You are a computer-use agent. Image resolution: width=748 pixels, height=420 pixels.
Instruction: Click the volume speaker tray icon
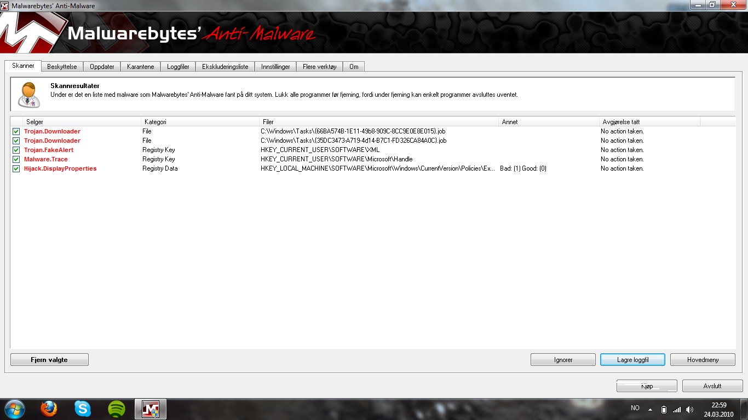[x=689, y=409]
